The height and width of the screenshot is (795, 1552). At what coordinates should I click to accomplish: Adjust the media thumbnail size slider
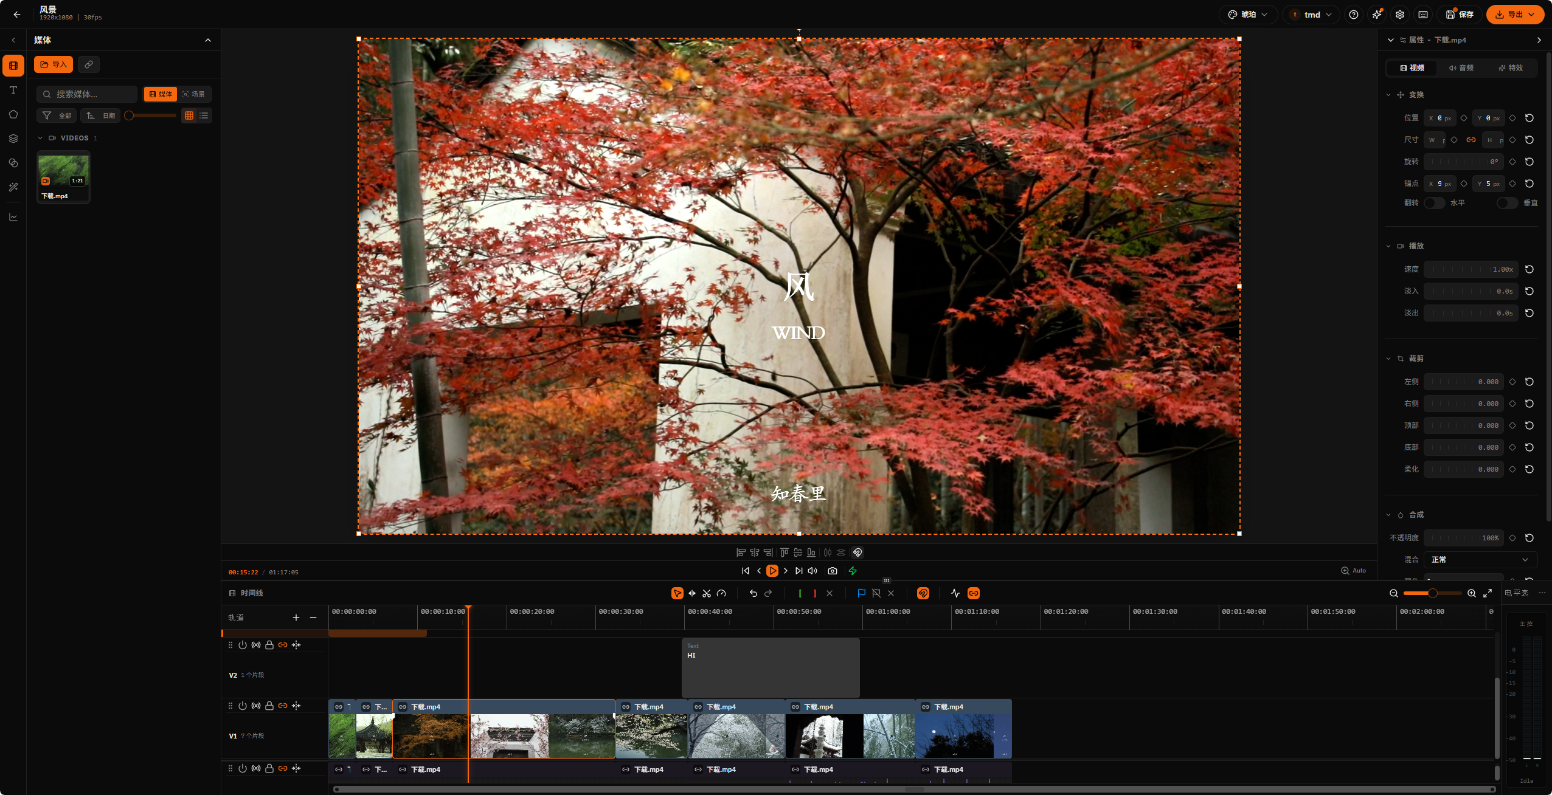[x=151, y=115]
